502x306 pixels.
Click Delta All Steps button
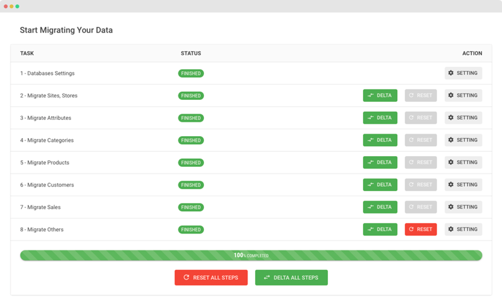[x=291, y=277]
